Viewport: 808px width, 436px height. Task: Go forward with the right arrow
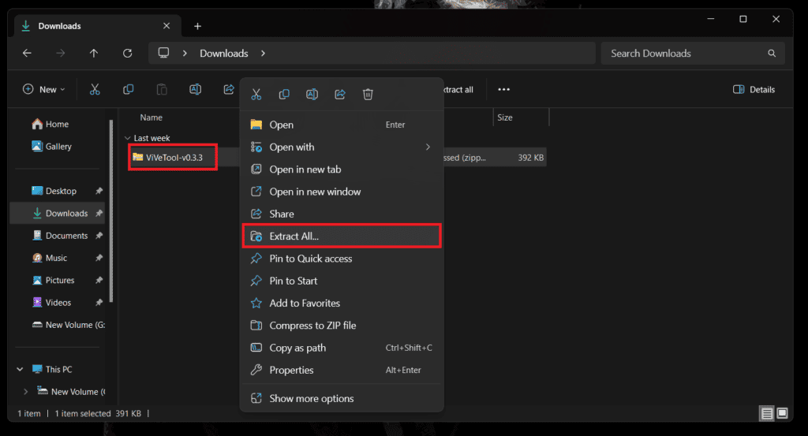click(60, 53)
